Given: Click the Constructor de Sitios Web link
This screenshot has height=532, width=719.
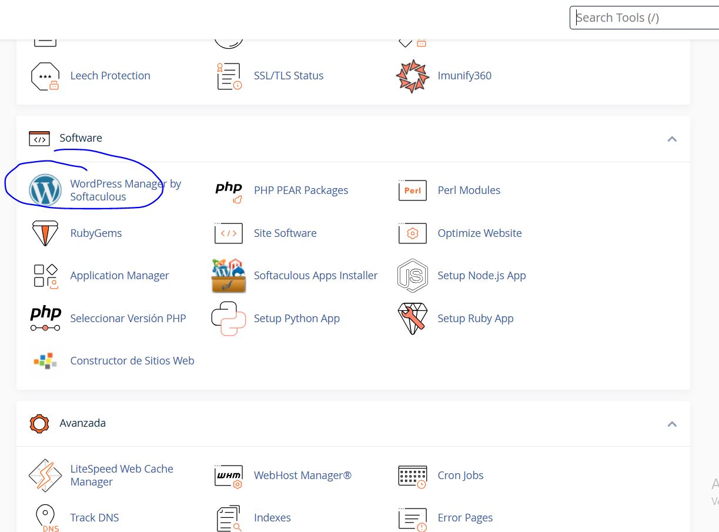Looking at the screenshot, I should tap(132, 361).
